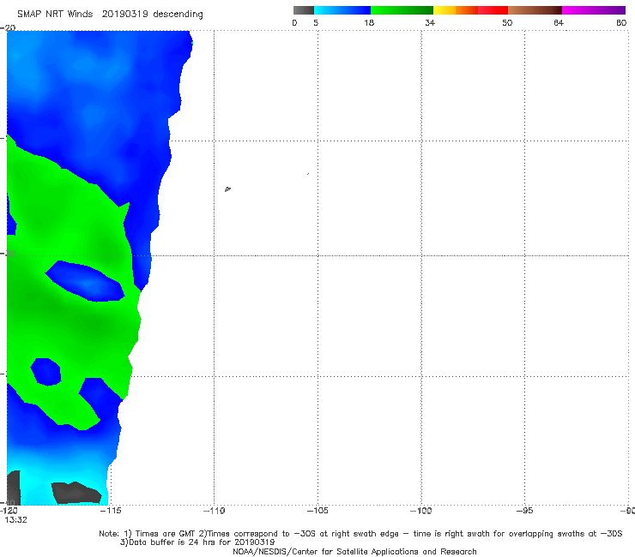Image resolution: width=635 pixels, height=557 pixels.
Task: Click the longitude axis label '-95'
Action: [x=525, y=511]
